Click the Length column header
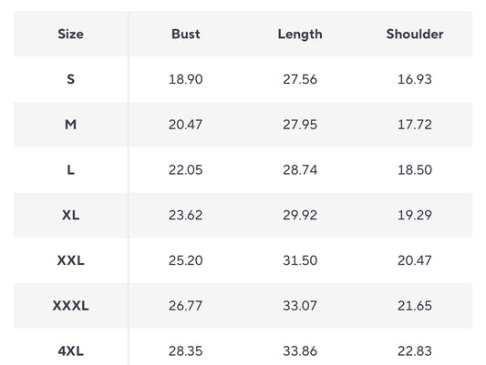 (300, 35)
